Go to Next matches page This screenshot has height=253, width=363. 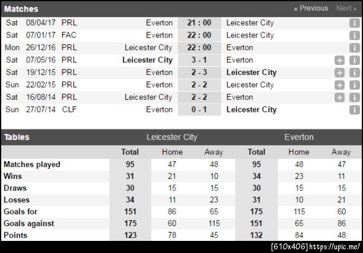[x=345, y=8]
